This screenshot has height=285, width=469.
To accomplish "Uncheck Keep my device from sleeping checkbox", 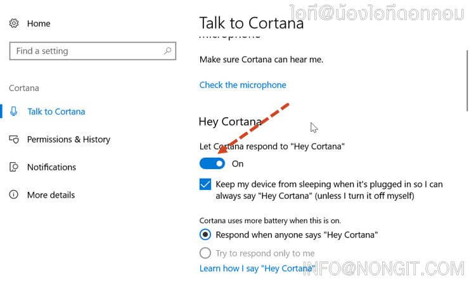I will click(x=205, y=184).
